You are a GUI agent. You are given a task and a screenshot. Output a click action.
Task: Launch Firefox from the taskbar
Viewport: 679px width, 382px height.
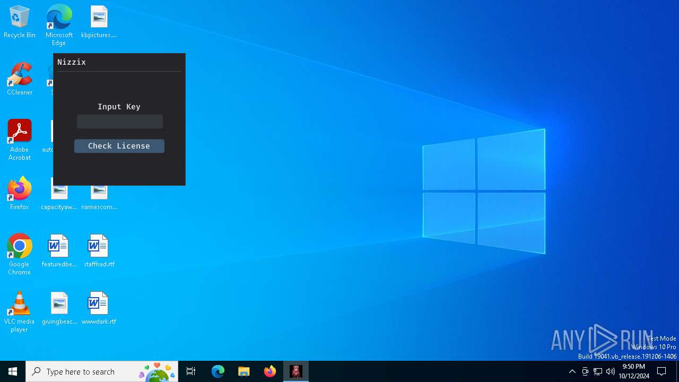pyautogui.click(x=270, y=371)
